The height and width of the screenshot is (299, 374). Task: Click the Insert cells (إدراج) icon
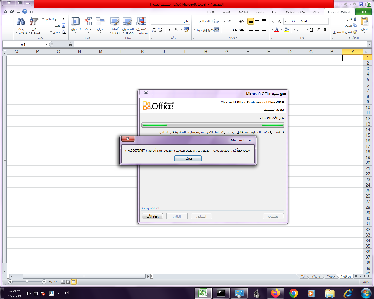pos(100,21)
